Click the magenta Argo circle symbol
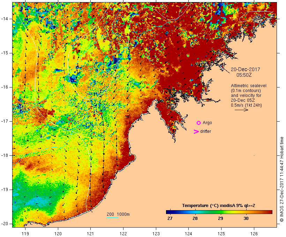 [x=199, y=123]
